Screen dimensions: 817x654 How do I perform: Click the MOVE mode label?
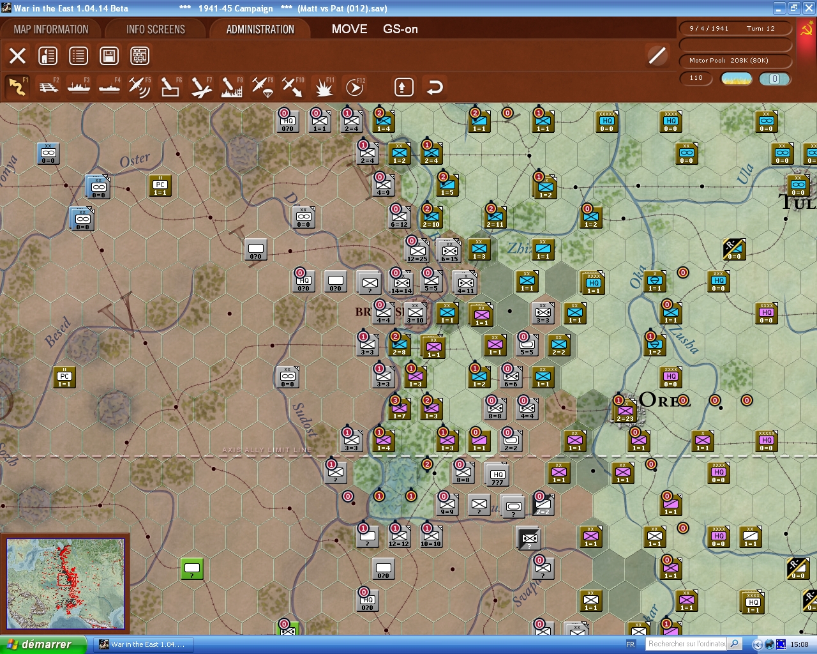coord(350,29)
